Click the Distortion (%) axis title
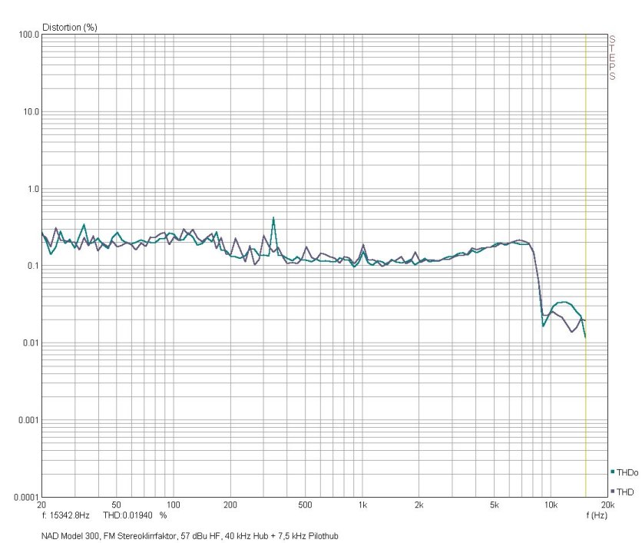This screenshot has width=642, height=543. (70, 28)
